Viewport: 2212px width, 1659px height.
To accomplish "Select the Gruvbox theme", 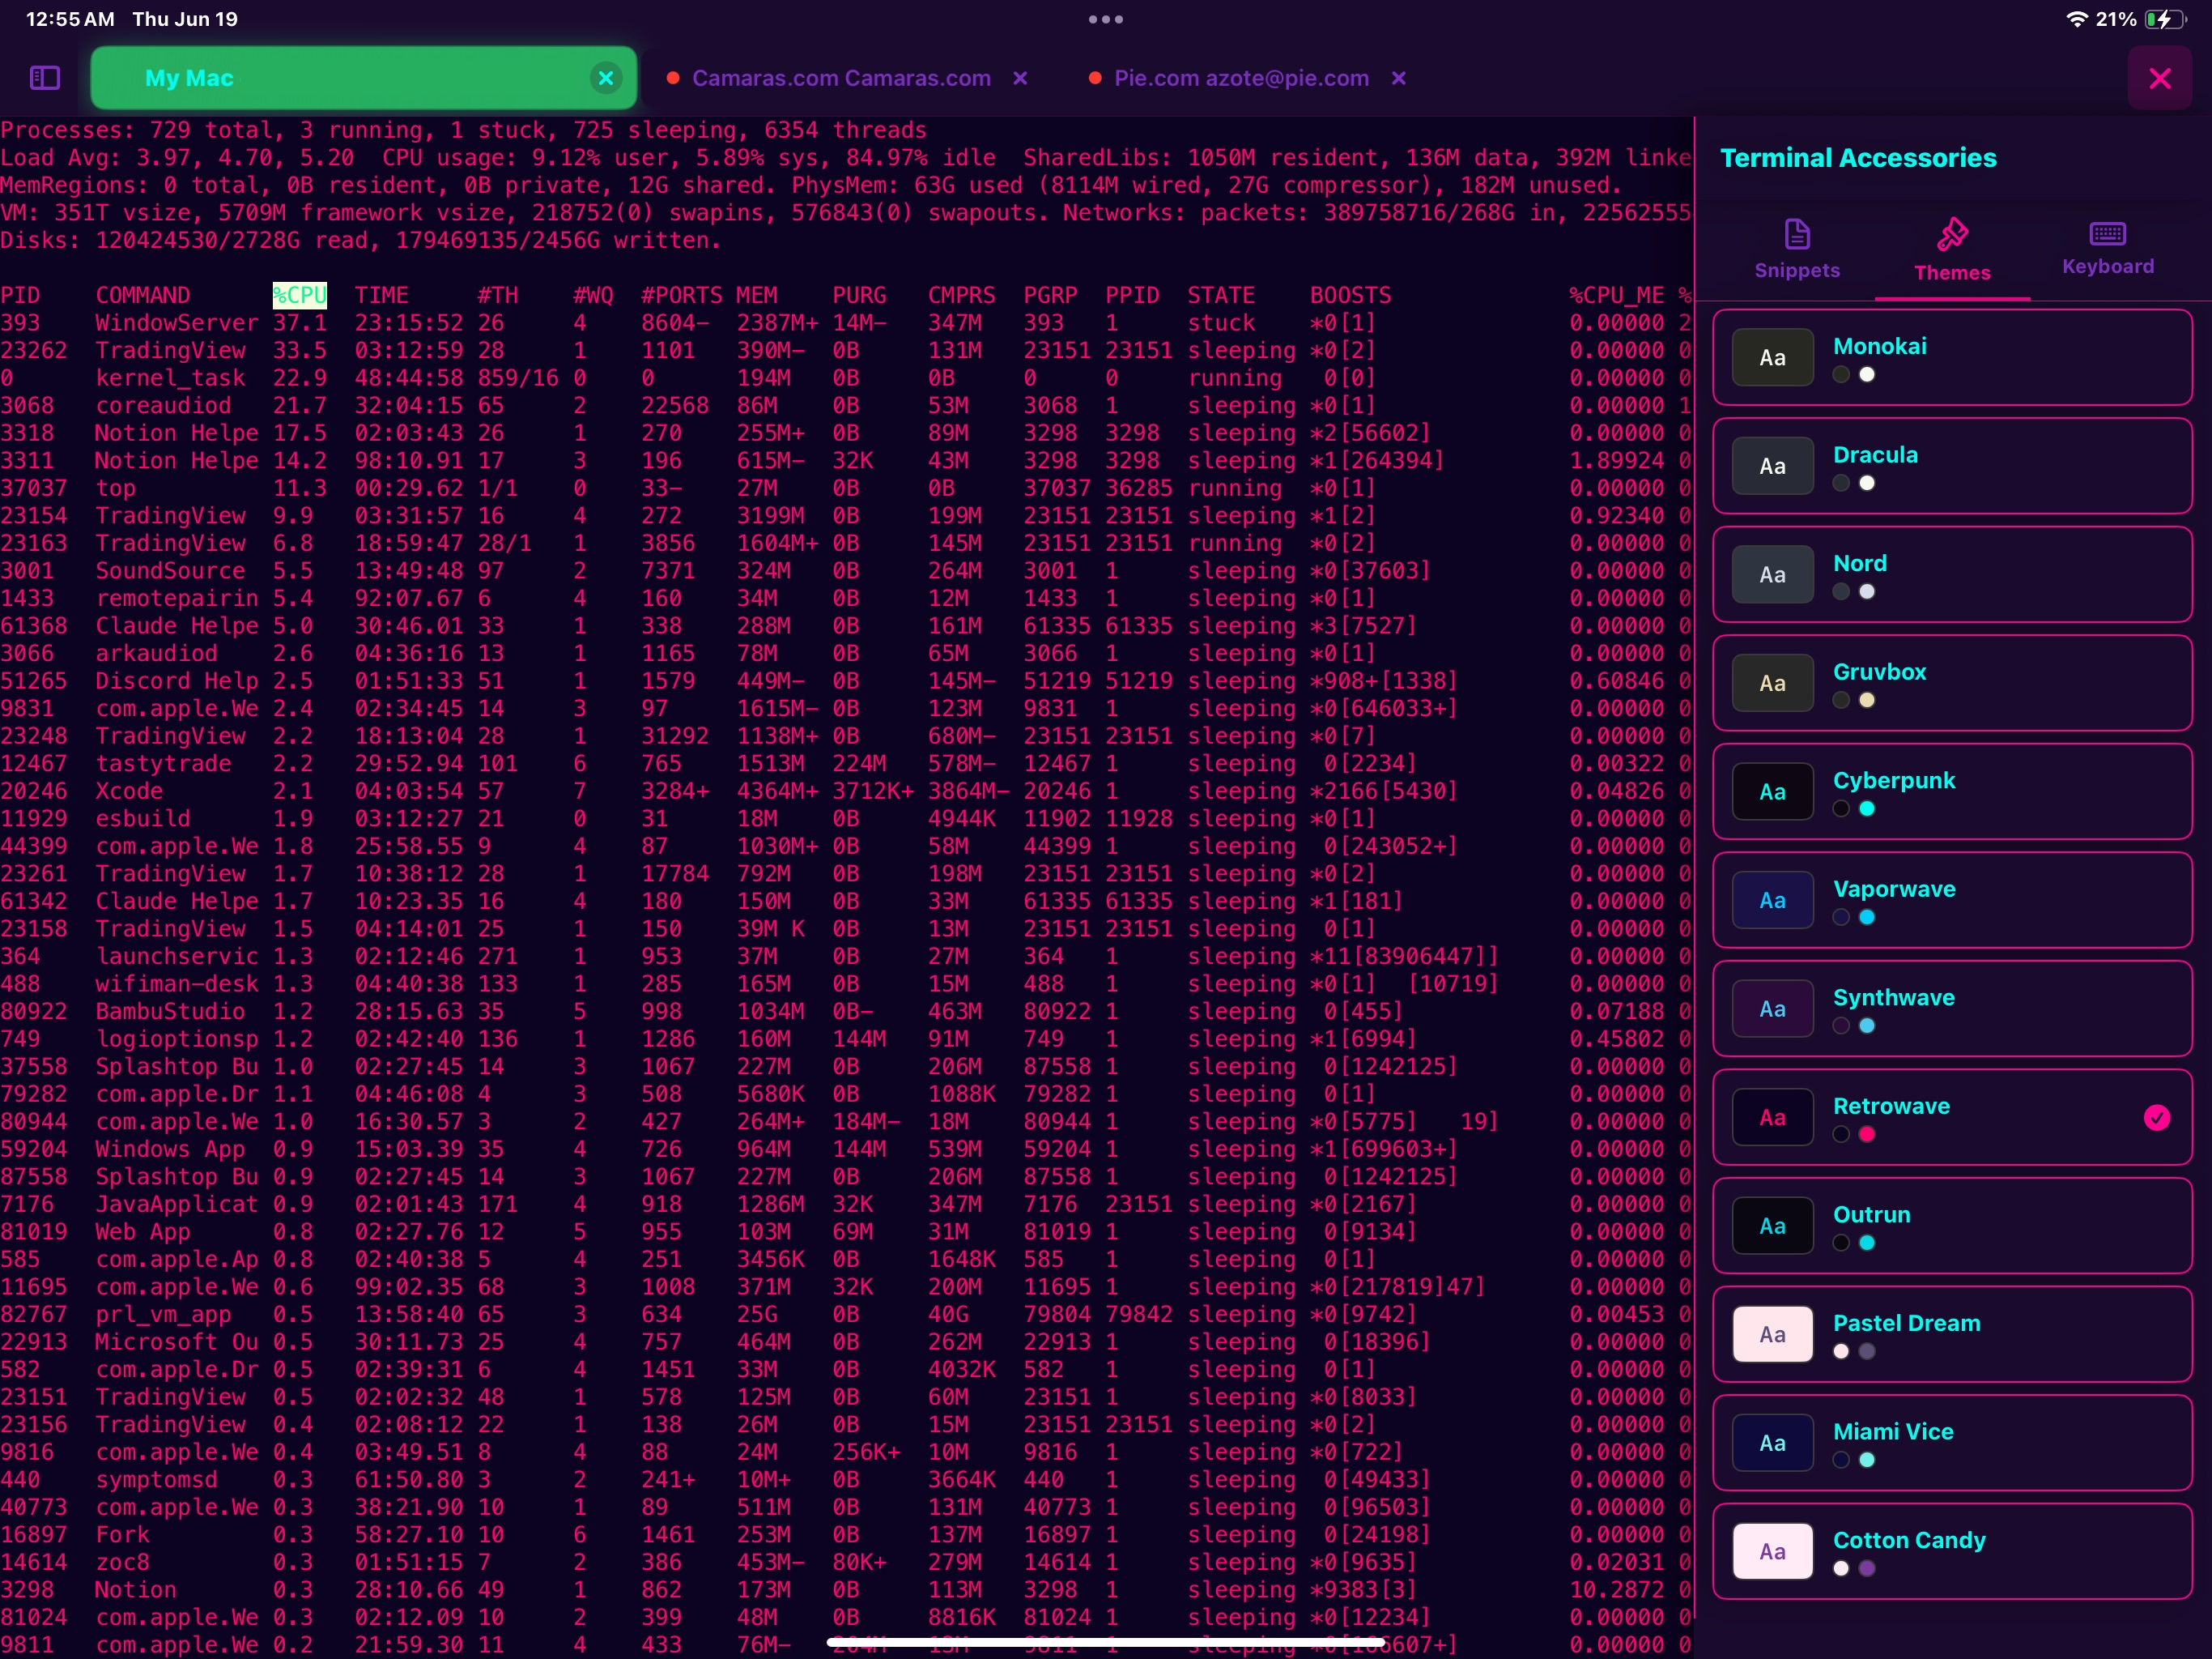I will click(x=1952, y=682).
